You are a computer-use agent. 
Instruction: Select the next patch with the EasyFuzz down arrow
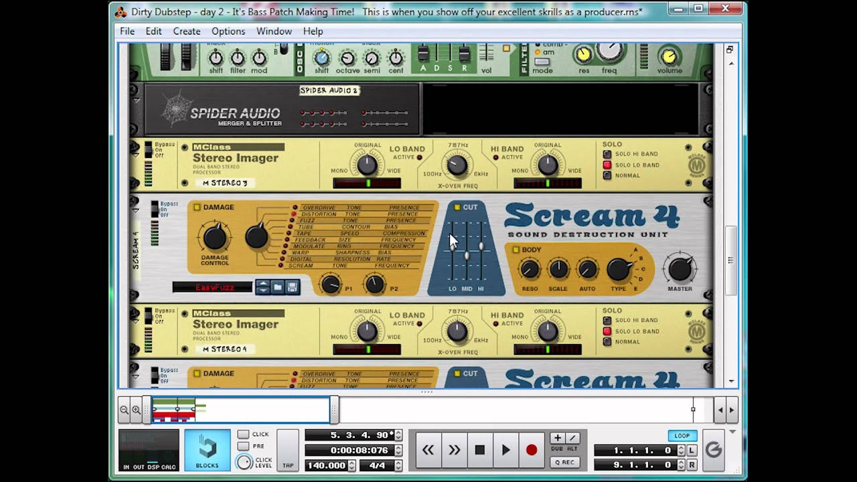(x=262, y=291)
